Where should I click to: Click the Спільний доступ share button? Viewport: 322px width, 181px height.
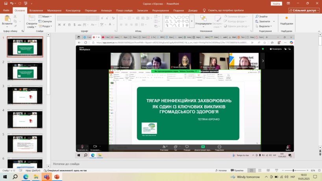point(304,11)
